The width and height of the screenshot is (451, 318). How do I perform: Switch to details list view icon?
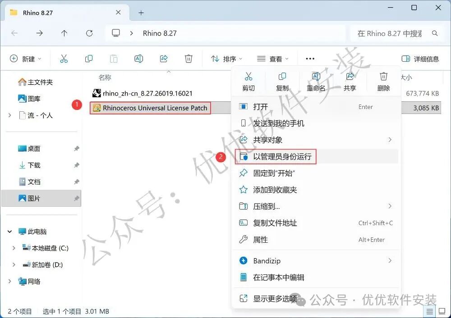(429, 311)
